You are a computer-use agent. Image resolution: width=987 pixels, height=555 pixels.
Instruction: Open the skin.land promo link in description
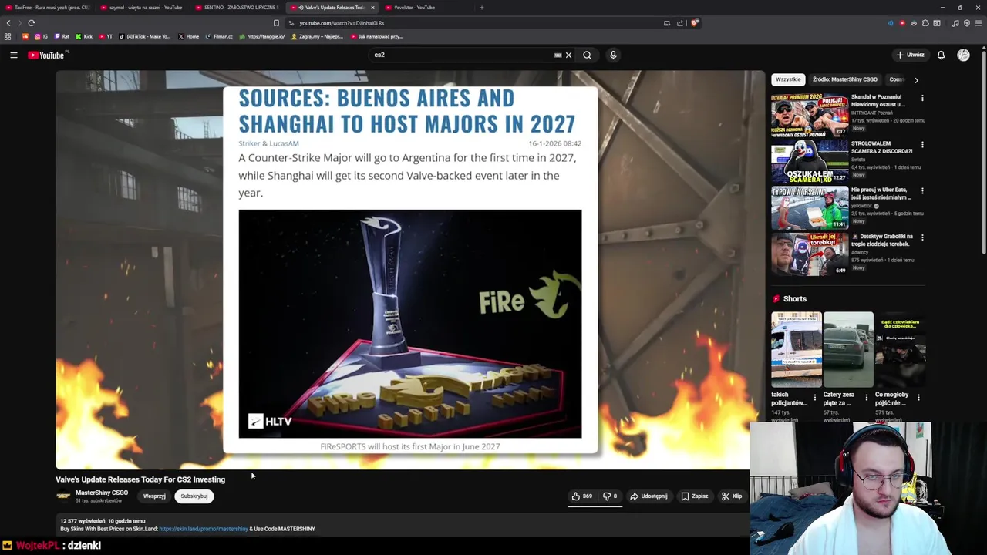pos(204,529)
